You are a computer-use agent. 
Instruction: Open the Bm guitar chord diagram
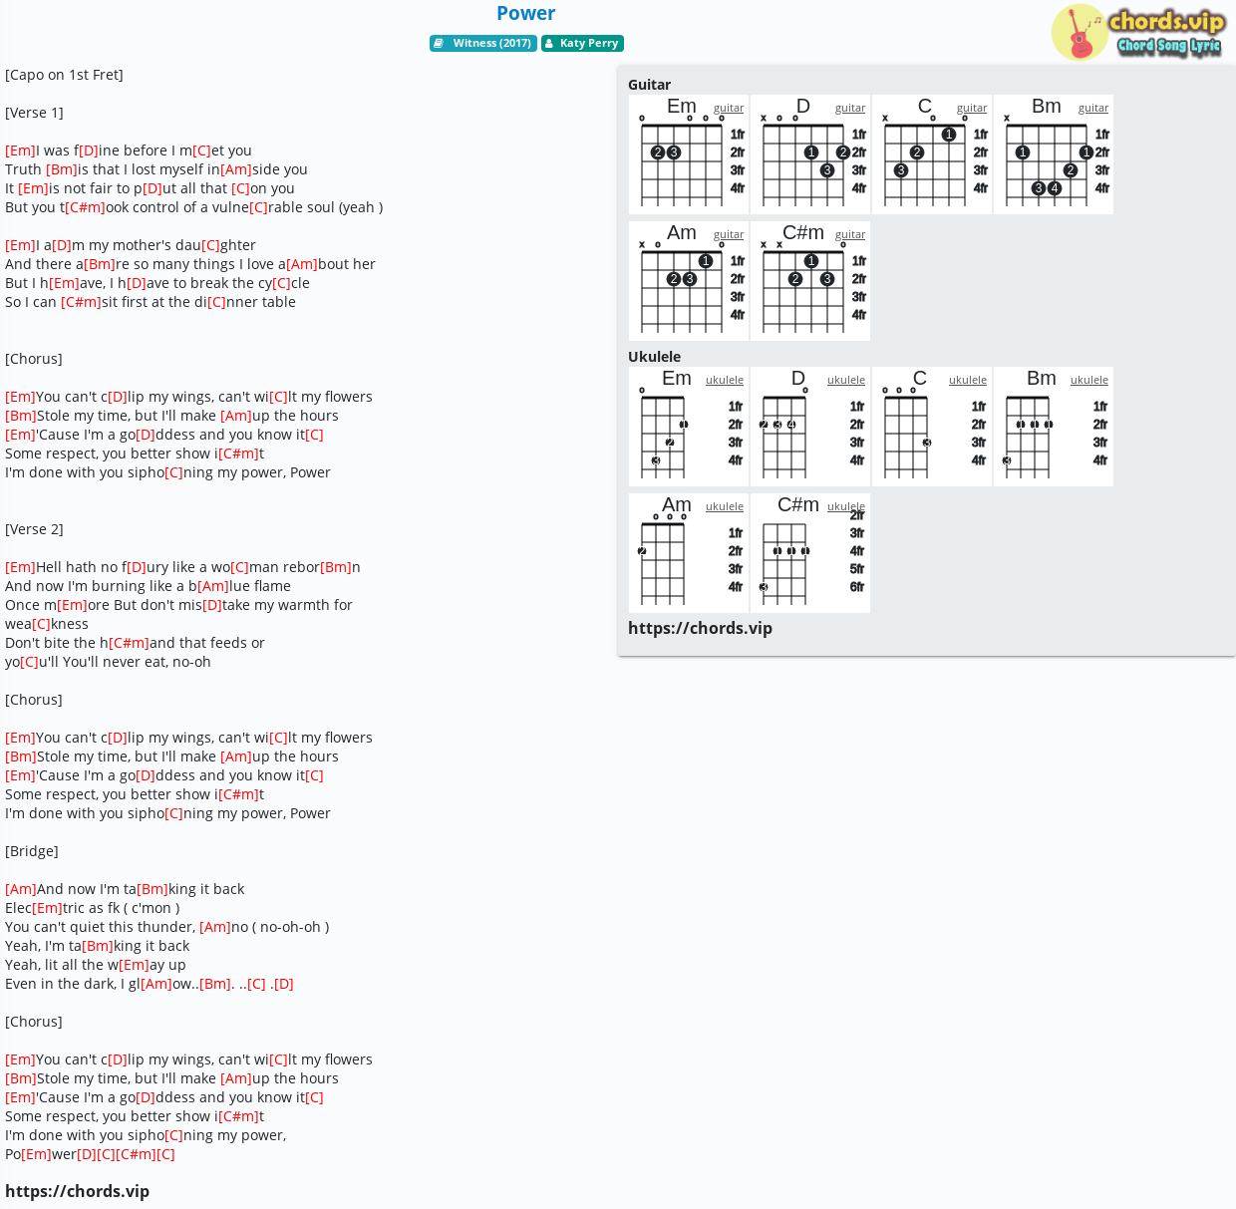click(x=1054, y=154)
